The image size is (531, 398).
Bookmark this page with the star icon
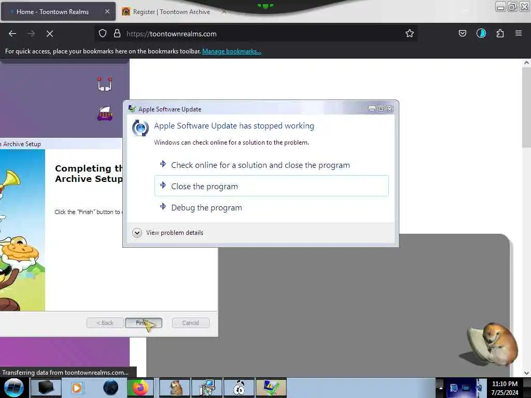click(x=410, y=34)
